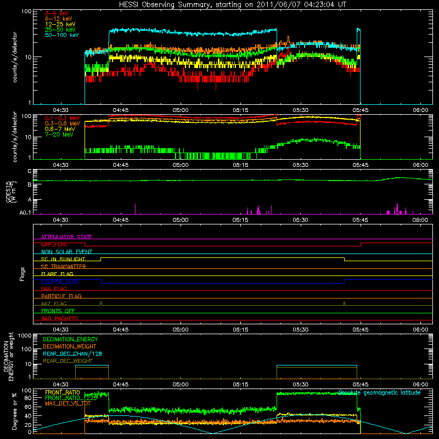The width and height of the screenshot is (439, 439).
Task: Click the A0.1 tick label on GOES panel
Action: pyautogui.click(x=25, y=212)
